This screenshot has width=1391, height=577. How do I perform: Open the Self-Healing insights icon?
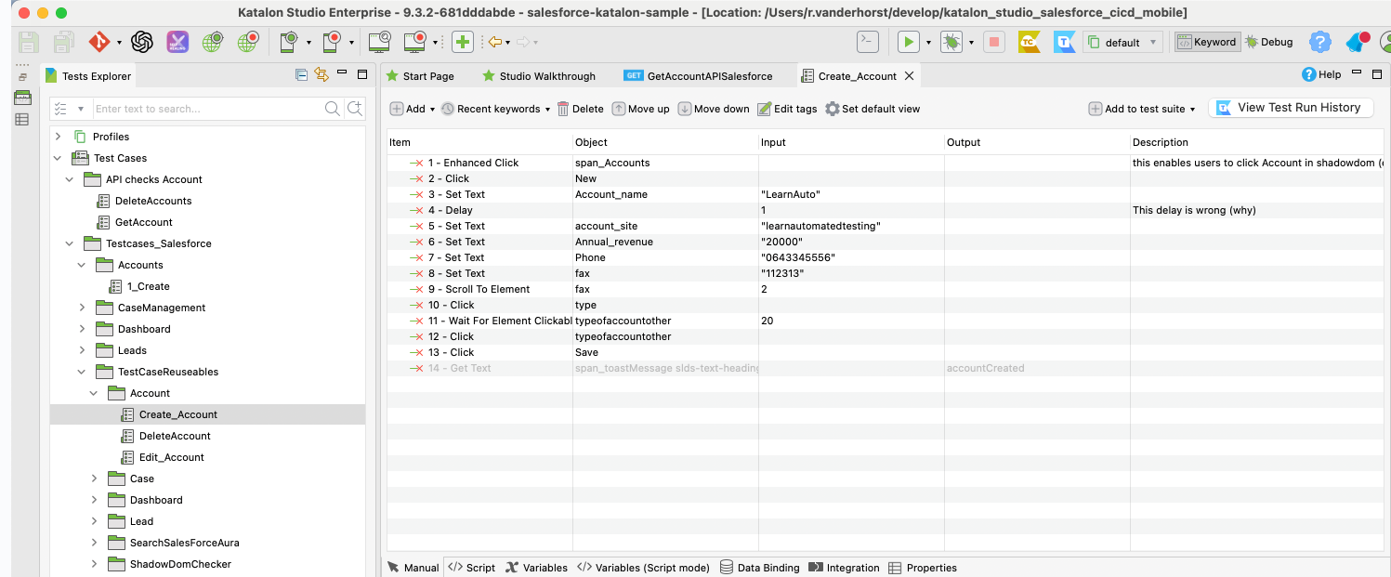177,42
